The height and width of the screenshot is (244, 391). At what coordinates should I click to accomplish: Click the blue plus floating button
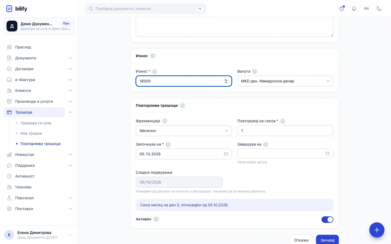coord(377,230)
